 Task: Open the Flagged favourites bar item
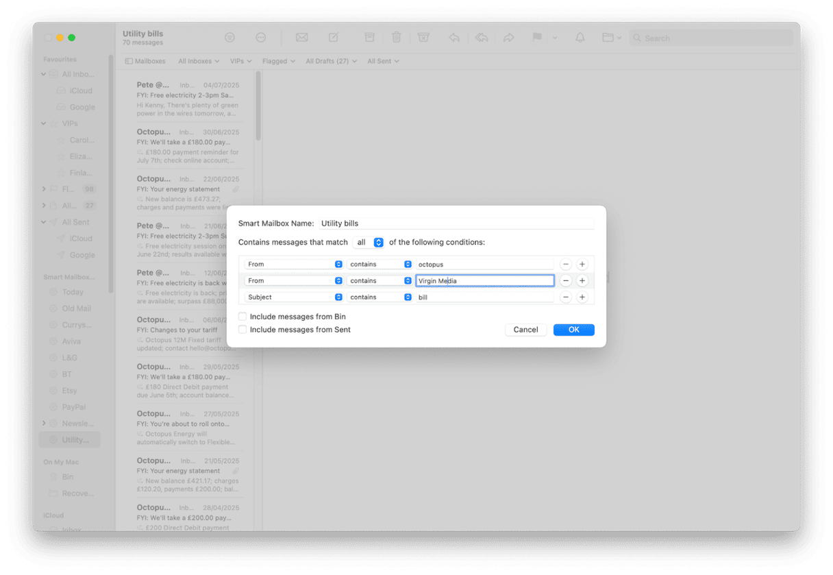pyautogui.click(x=278, y=61)
